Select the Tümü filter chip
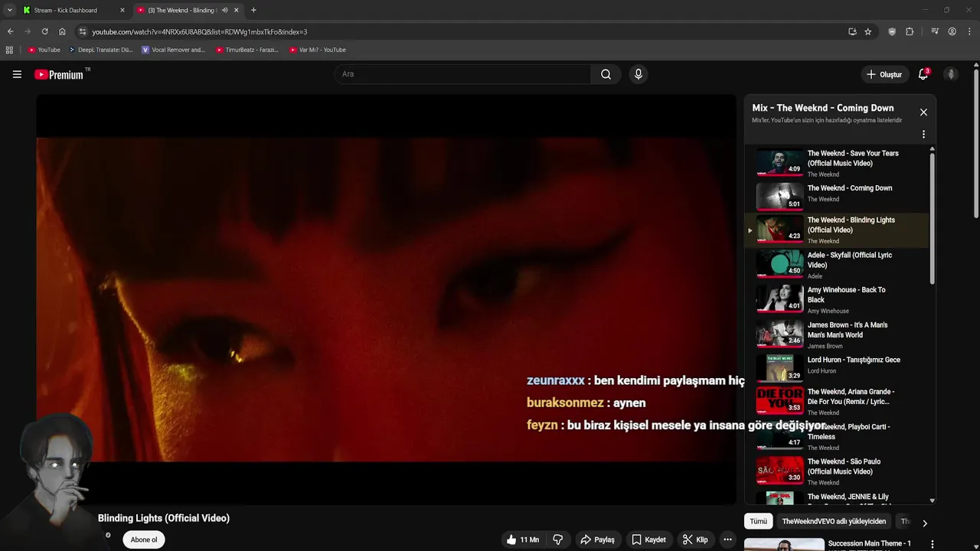Viewport: 980px width, 551px height. 758,521
